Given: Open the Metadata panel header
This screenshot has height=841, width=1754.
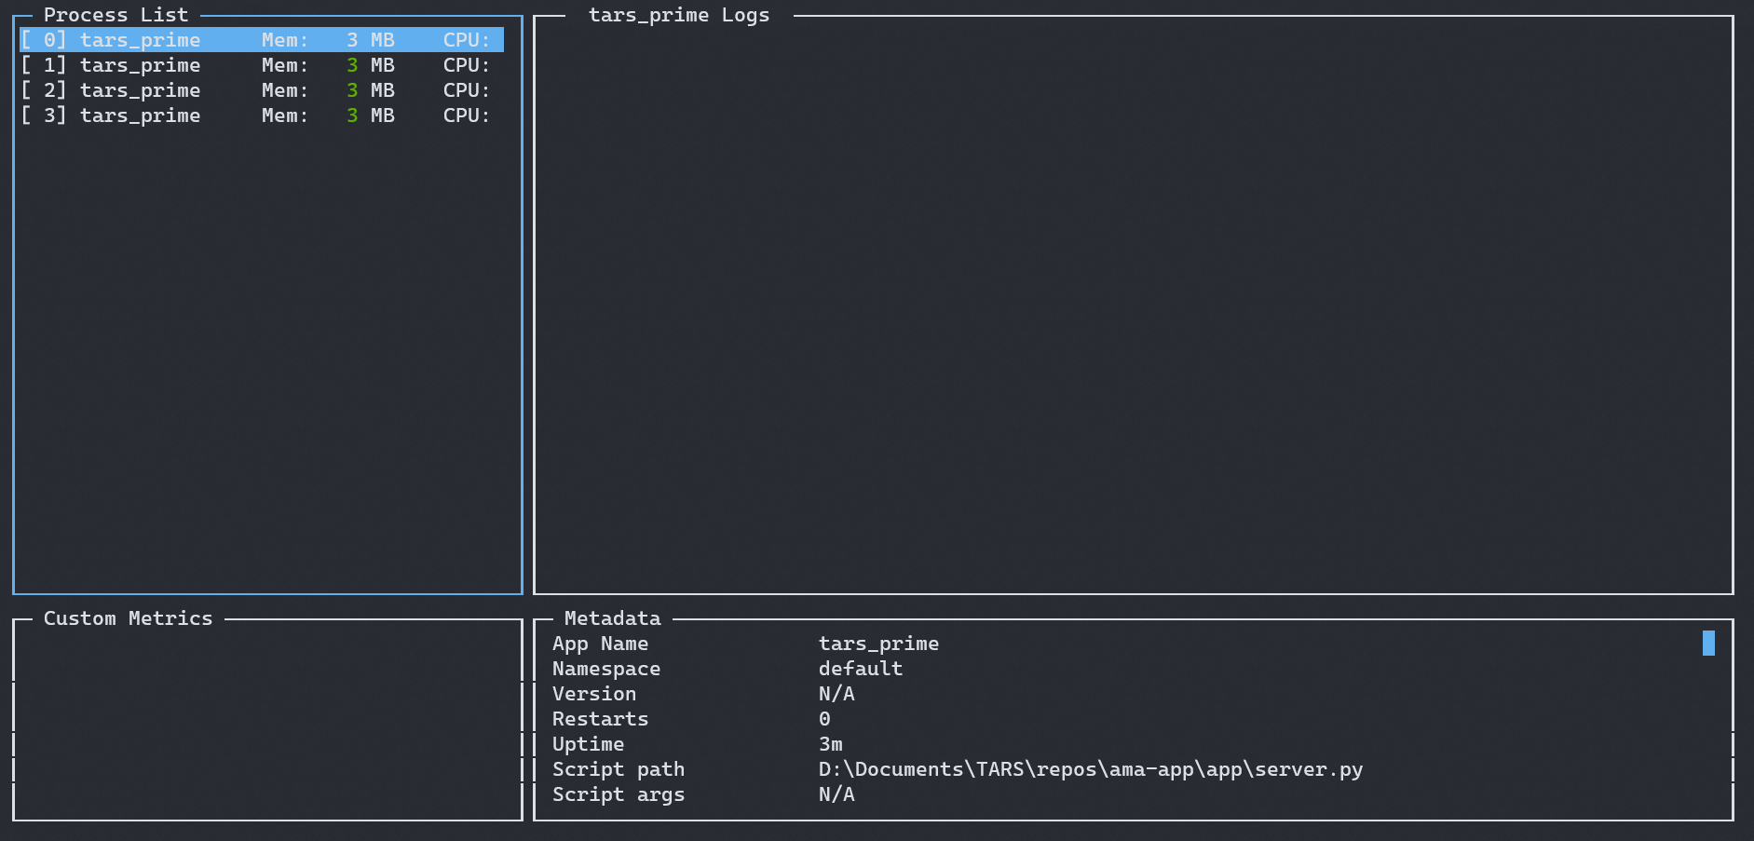Looking at the screenshot, I should tap(611, 617).
